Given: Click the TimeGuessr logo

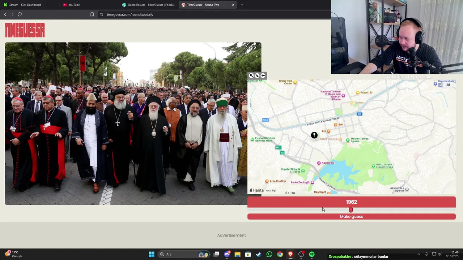Looking at the screenshot, I should coord(25,30).
